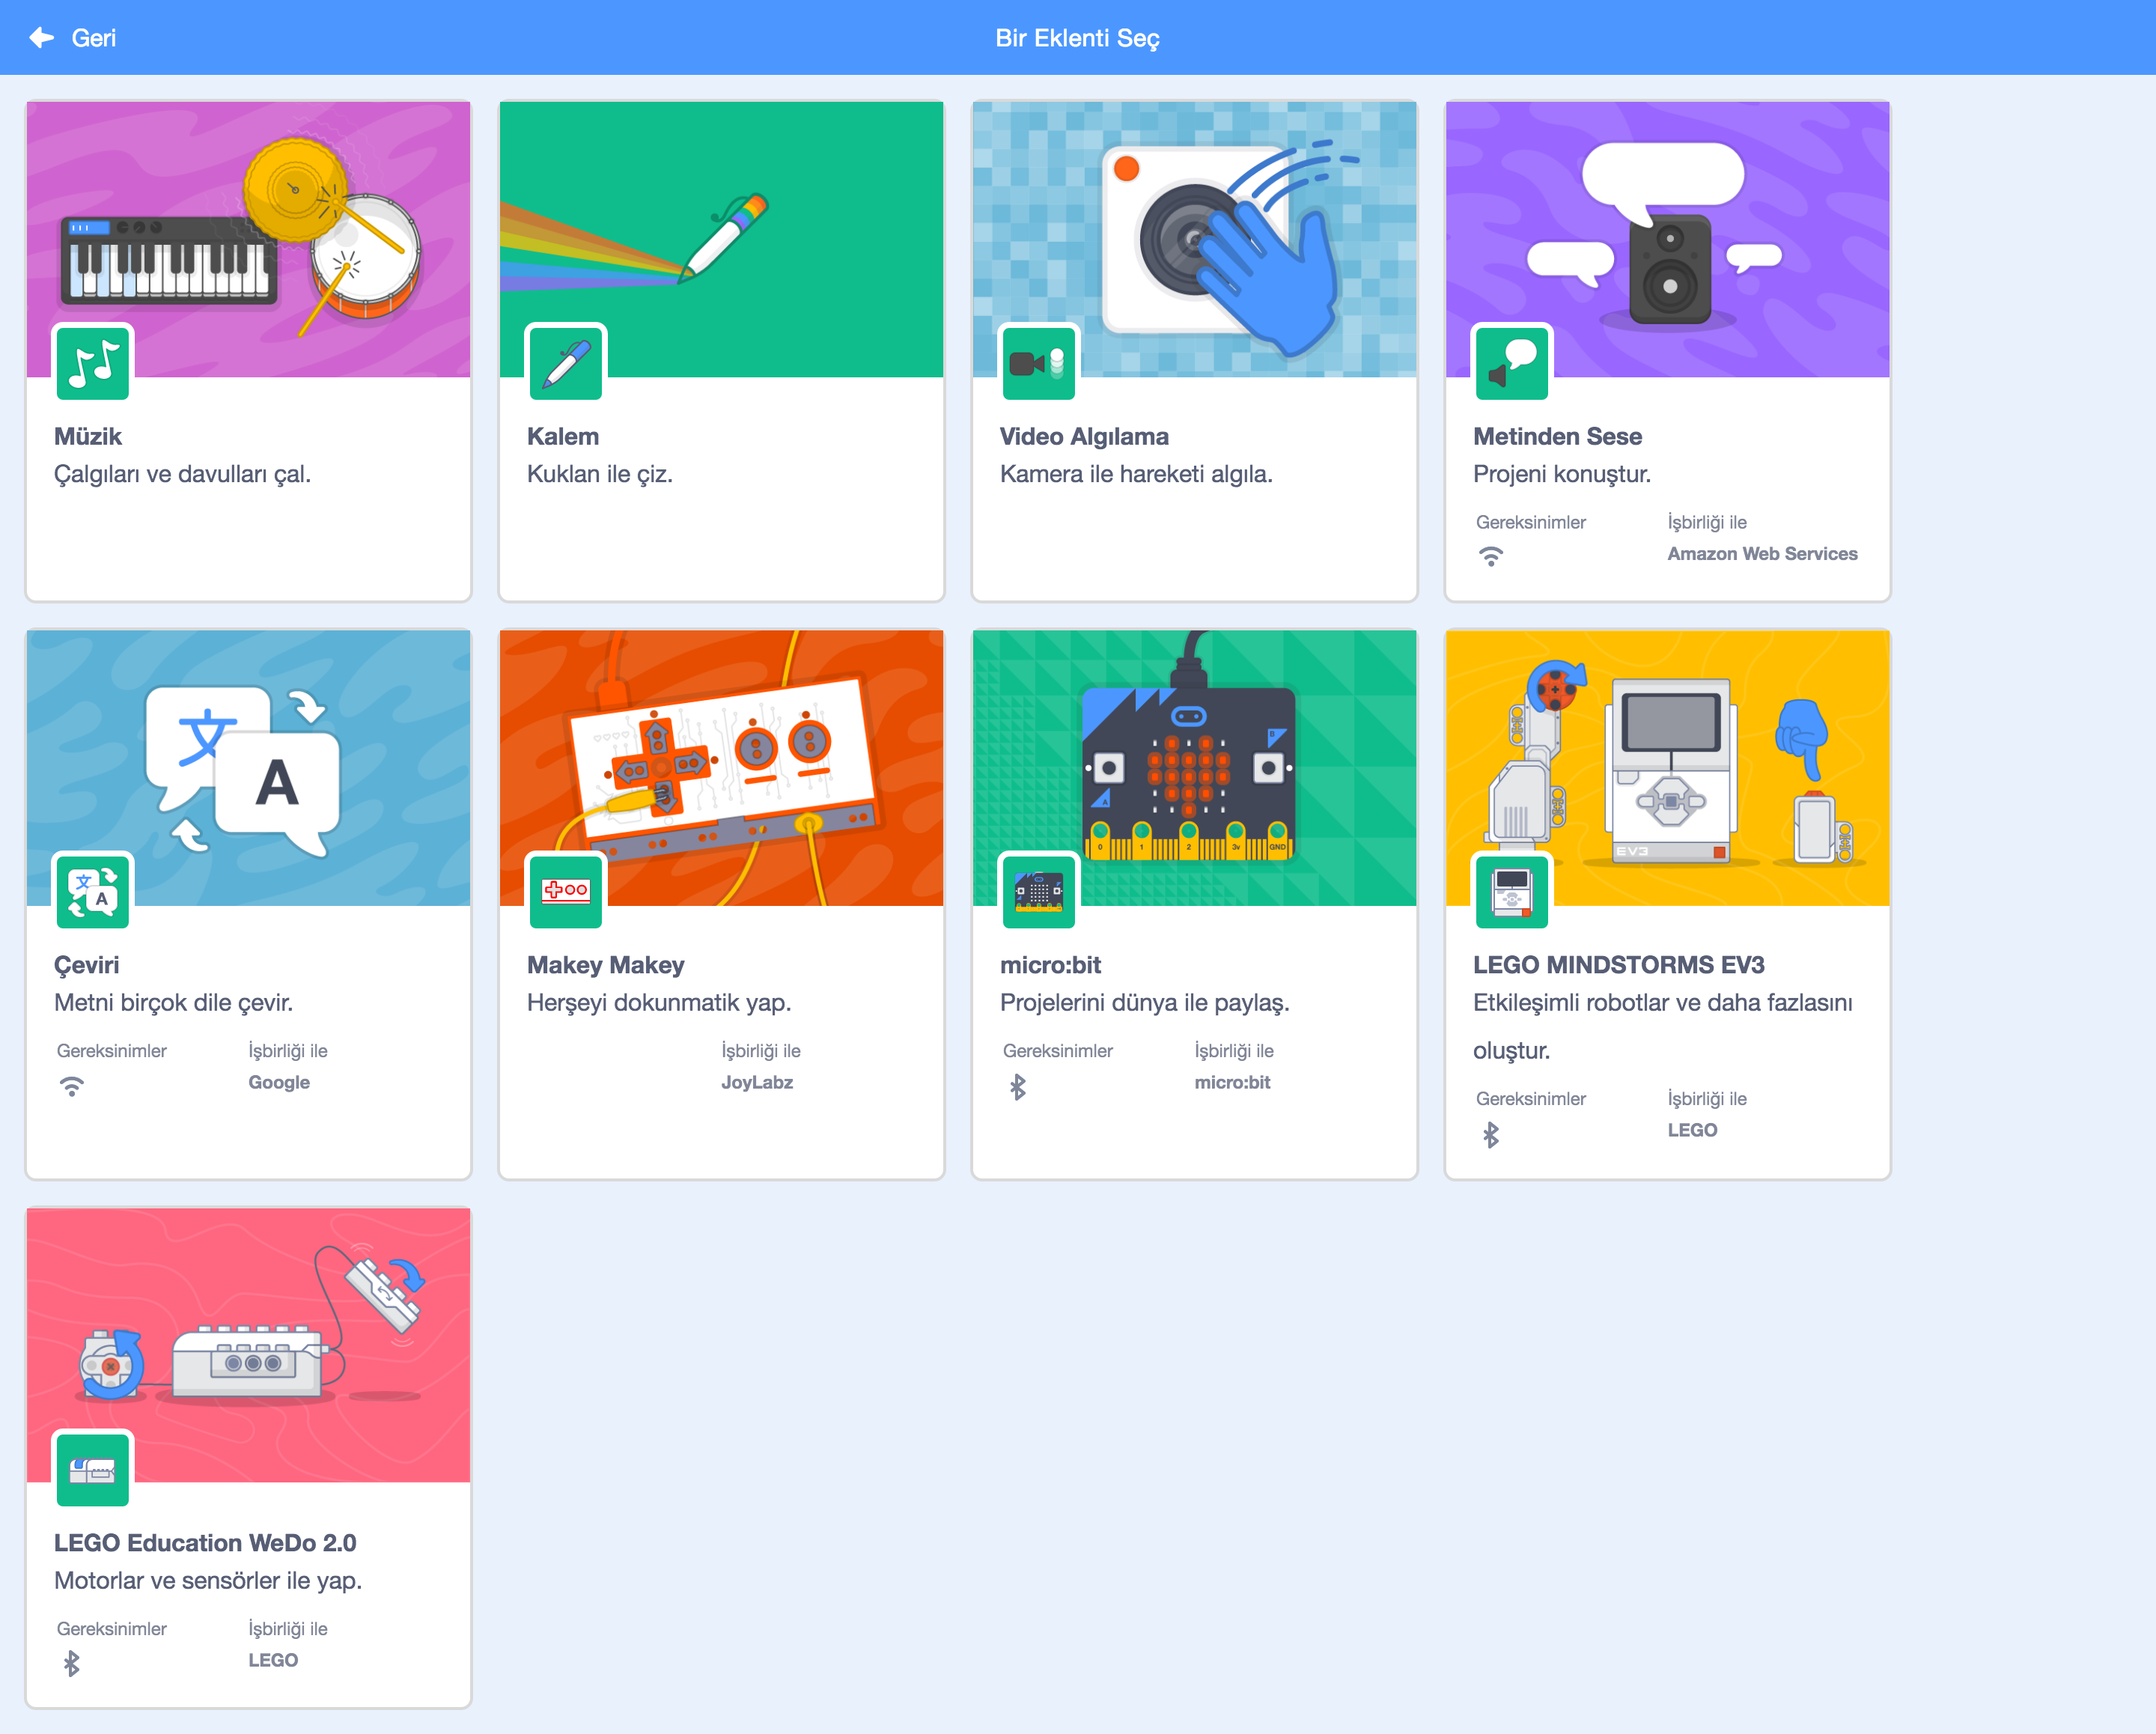Click the Amazon Web Services collaborator text
The image size is (2156, 1734).
[1762, 554]
